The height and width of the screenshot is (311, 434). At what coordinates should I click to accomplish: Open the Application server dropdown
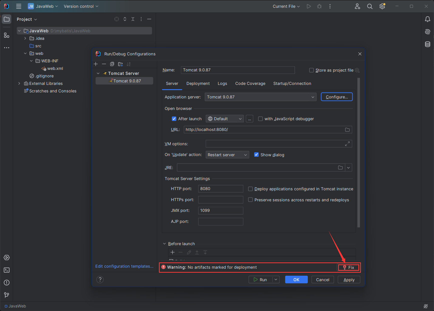(260, 97)
